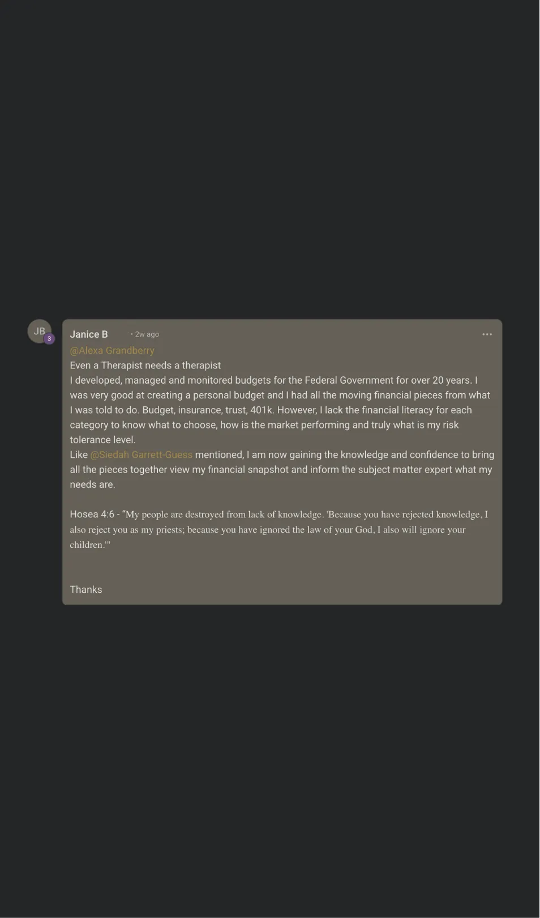Click the dark empty area above the comment

270,159
